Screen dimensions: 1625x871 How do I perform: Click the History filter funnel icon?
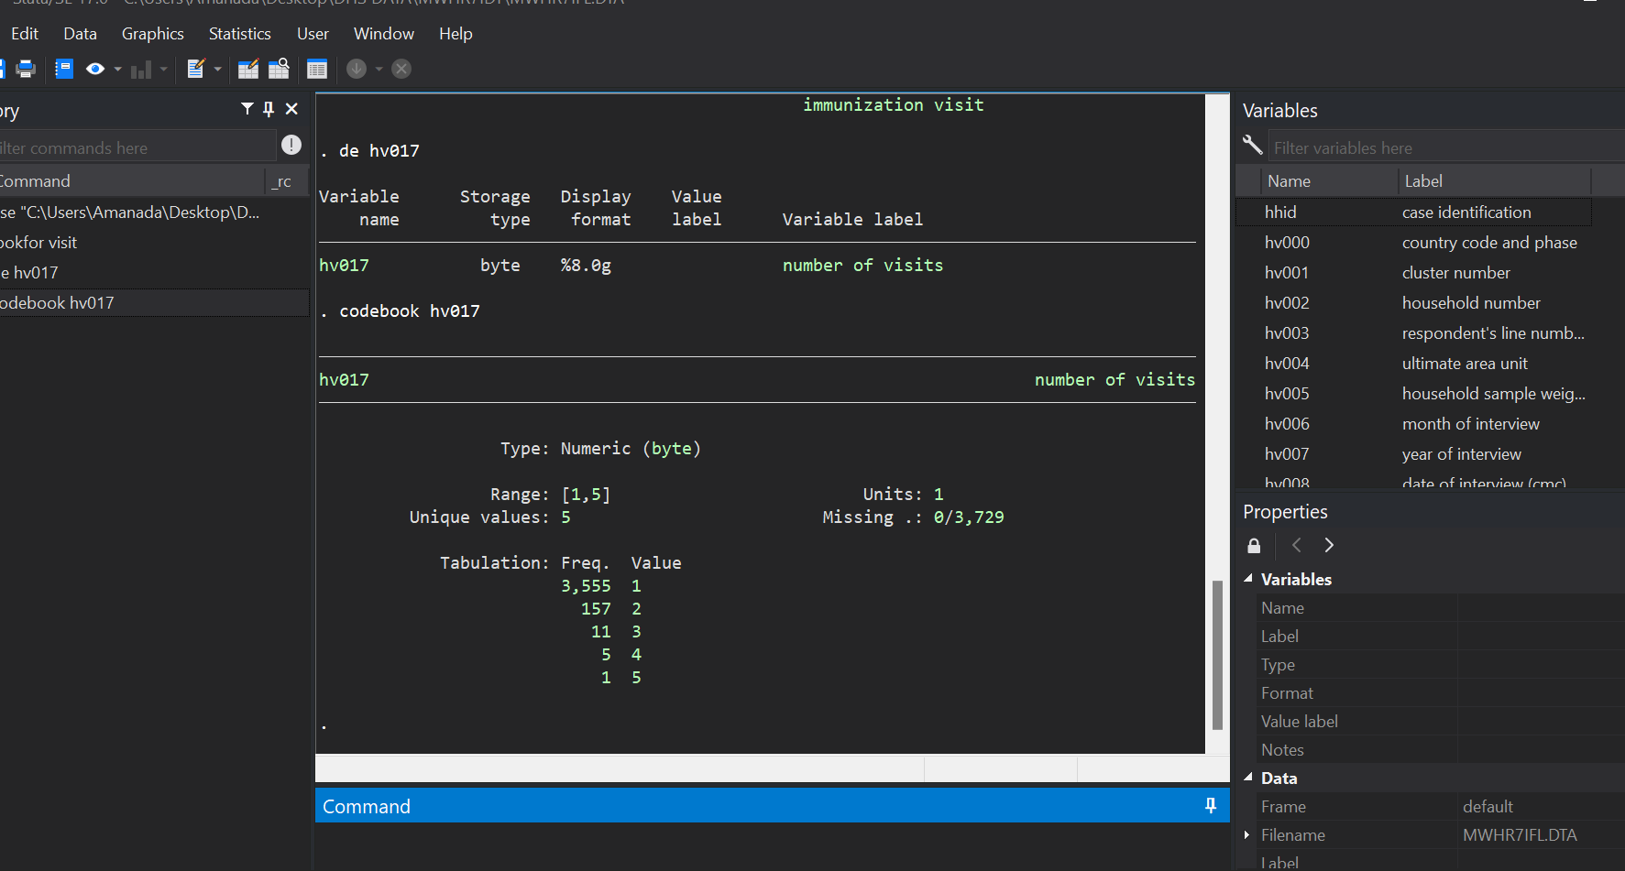[x=247, y=109]
